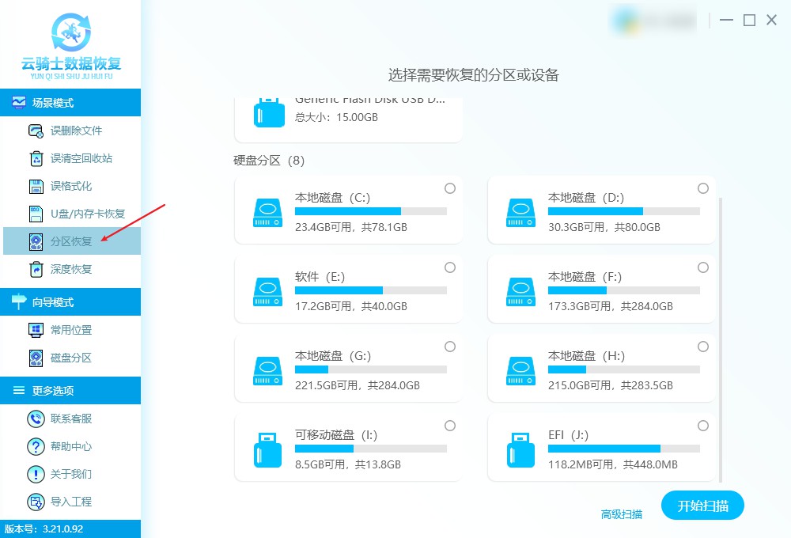This screenshot has height=538, width=791.
Task: Click the C: drive usage bar
Action: click(371, 211)
